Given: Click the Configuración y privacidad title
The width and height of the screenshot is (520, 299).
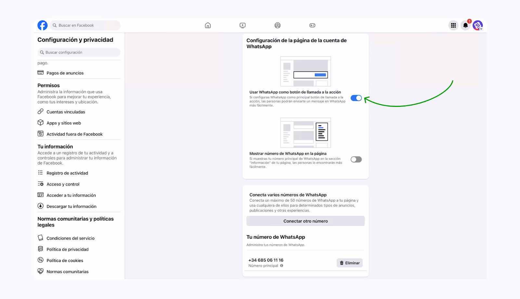Looking at the screenshot, I should pos(75,40).
